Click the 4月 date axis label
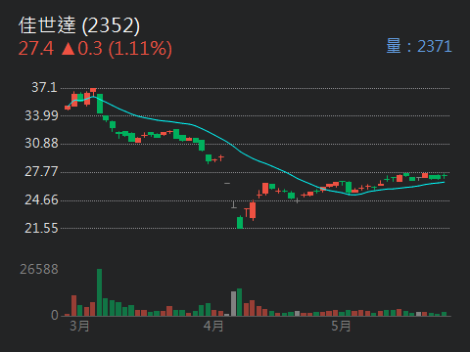470x352 pixels. 213,326
